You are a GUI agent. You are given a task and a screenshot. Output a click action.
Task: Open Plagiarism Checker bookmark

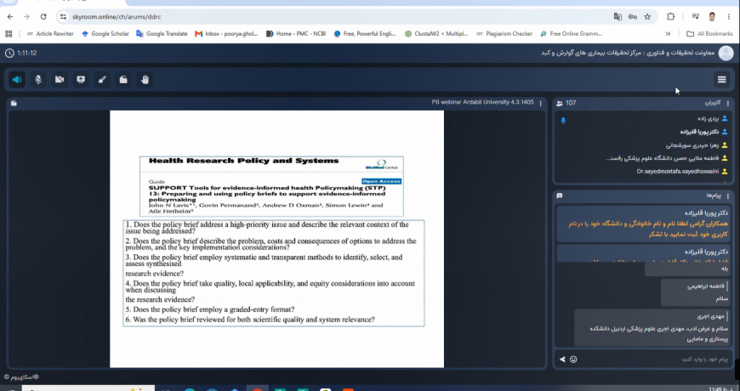504,33
